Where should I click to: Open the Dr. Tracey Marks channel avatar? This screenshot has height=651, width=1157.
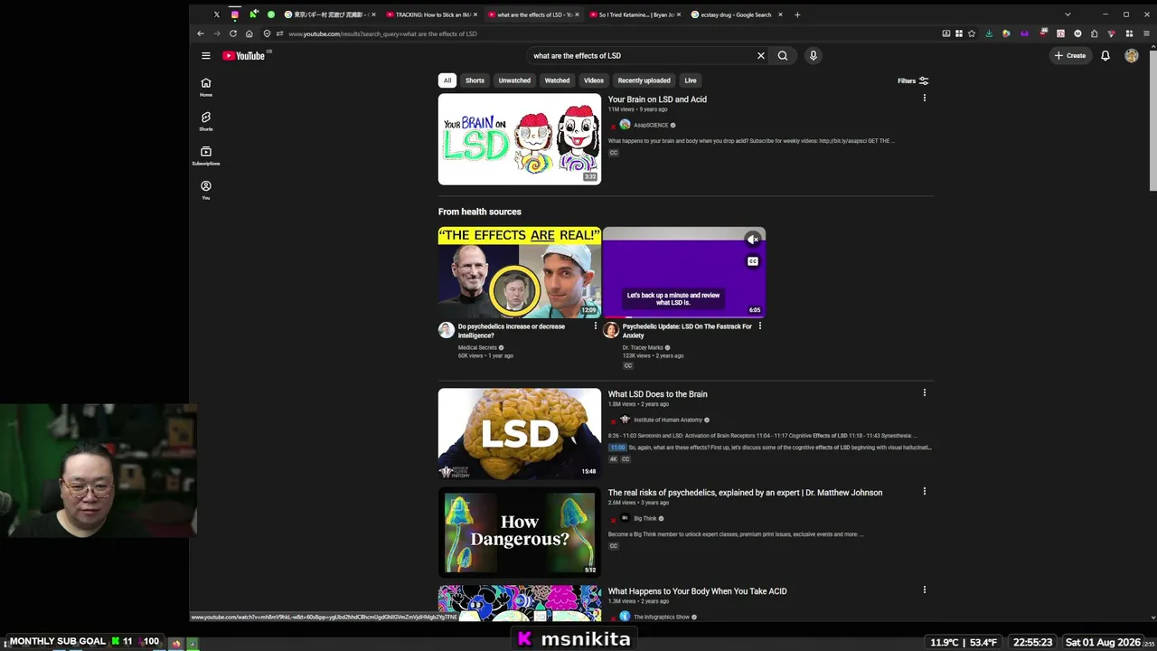(x=611, y=330)
